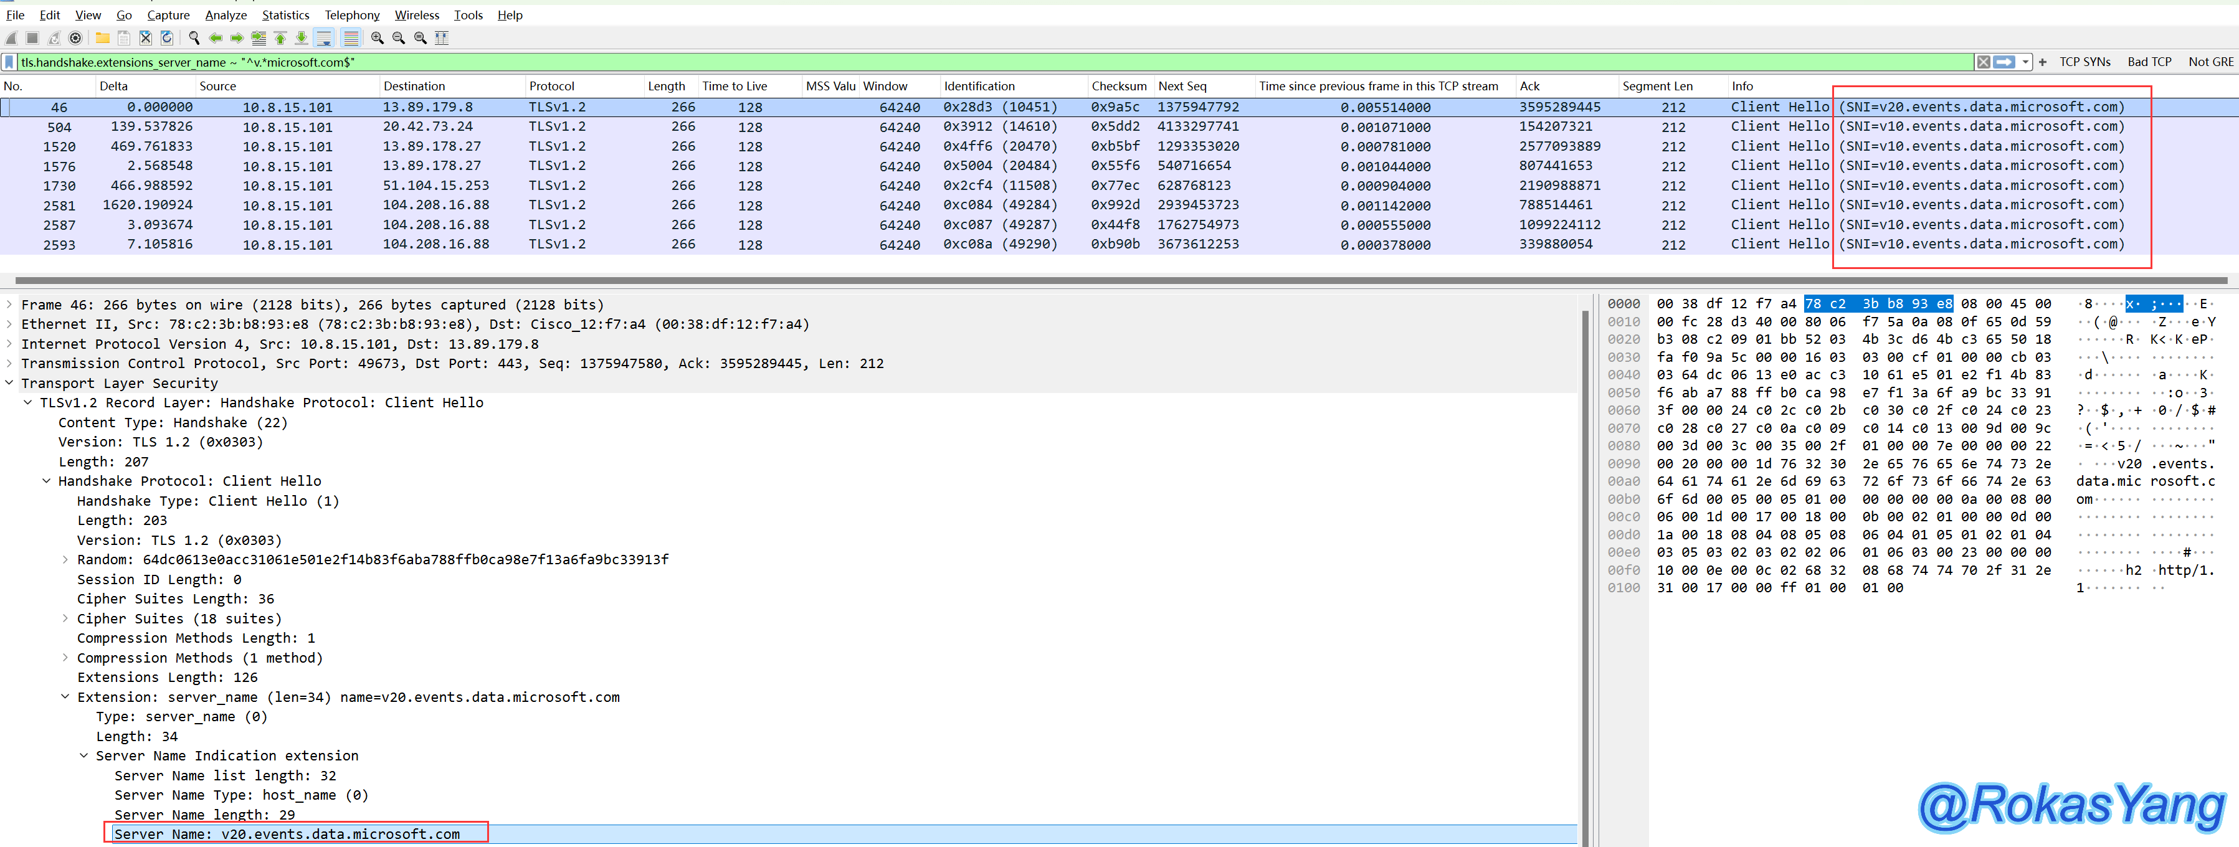The width and height of the screenshot is (2239, 847).
Task: Open capture options gear icon
Action: pyautogui.click(x=75, y=37)
